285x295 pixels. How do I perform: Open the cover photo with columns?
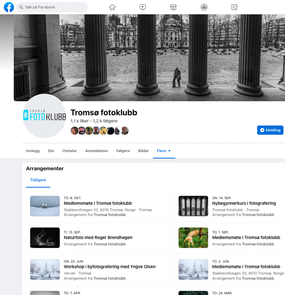point(149,58)
